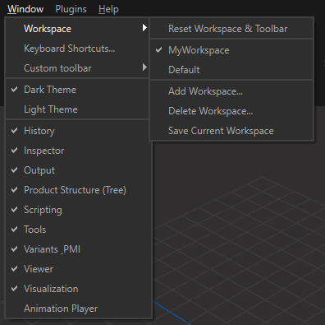This screenshot has width=325, height=325.
Task: Disable the Scripting panel
Action: 79,210
